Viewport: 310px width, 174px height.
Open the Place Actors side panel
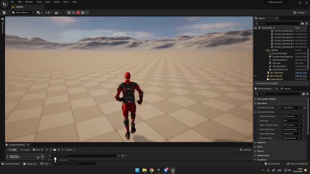tap(2, 26)
